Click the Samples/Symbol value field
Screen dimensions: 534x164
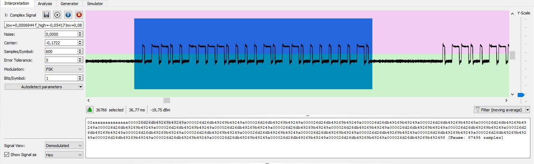click(x=61, y=52)
